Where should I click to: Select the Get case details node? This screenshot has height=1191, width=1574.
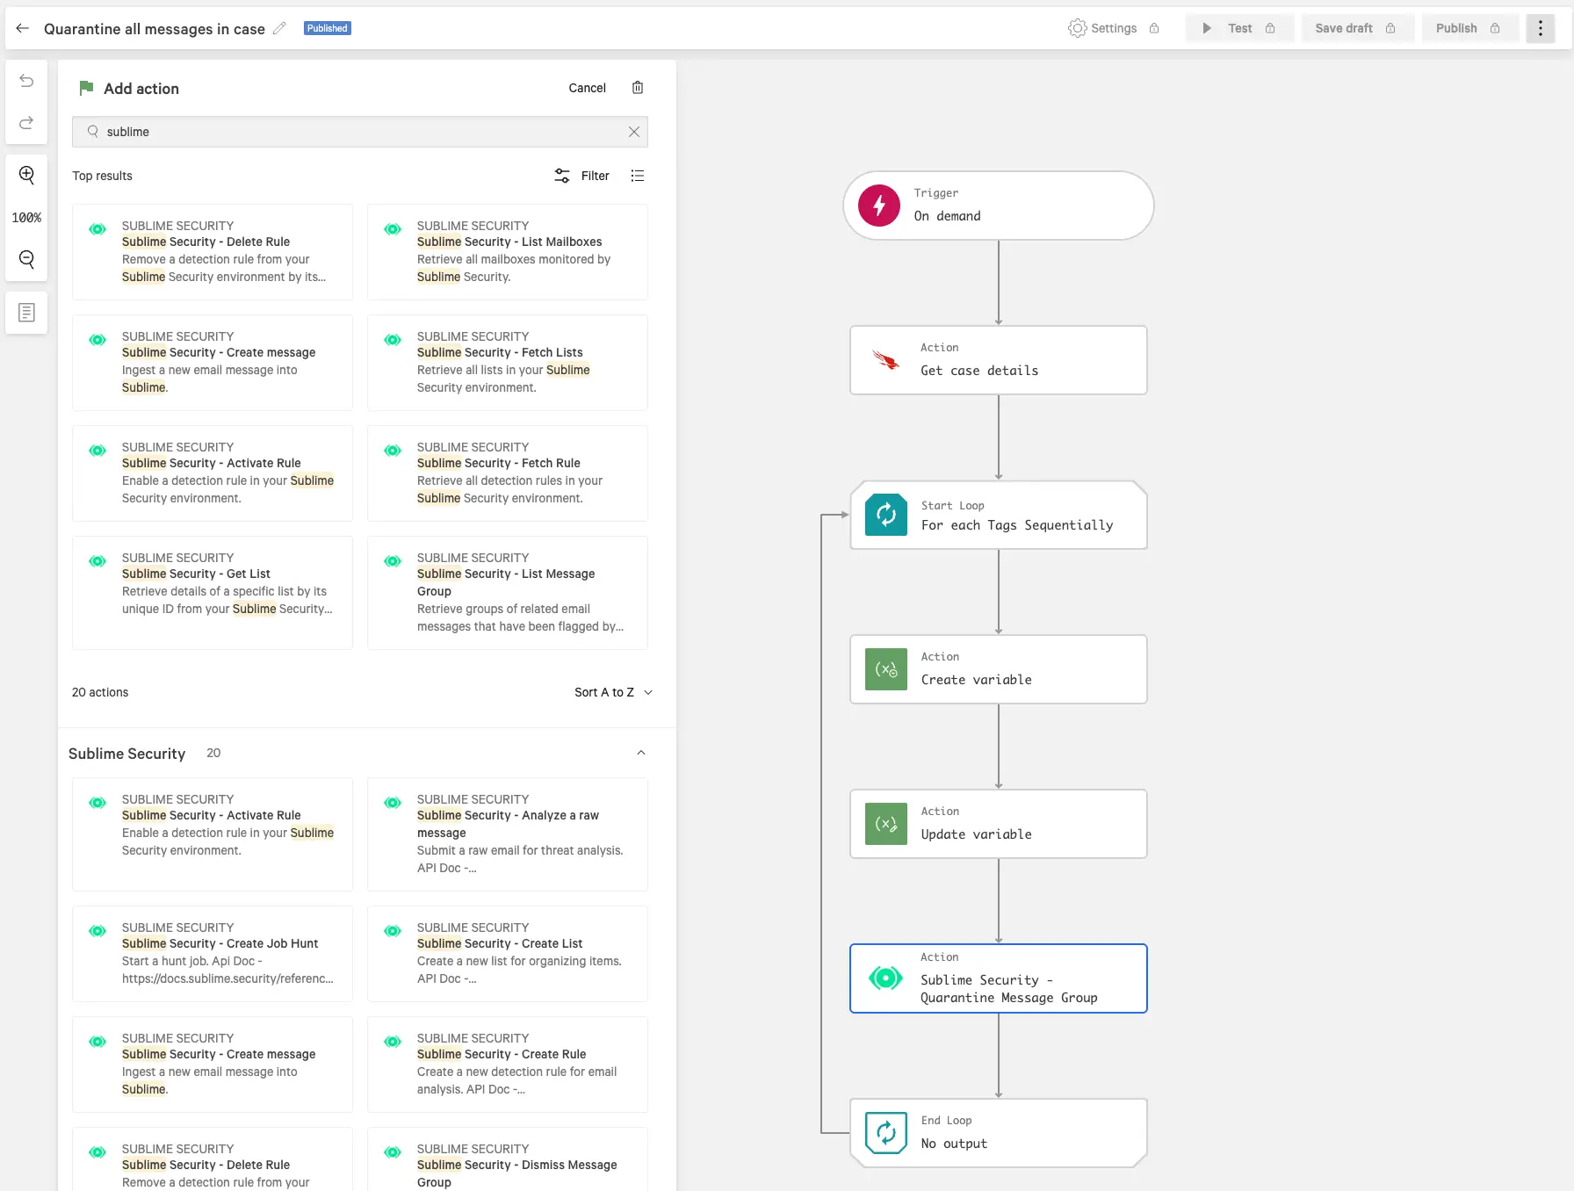(999, 360)
